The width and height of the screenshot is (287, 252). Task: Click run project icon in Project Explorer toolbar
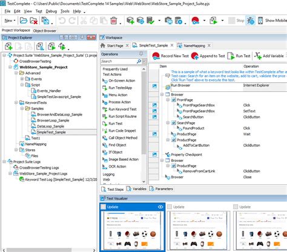click(x=51, y=47)
